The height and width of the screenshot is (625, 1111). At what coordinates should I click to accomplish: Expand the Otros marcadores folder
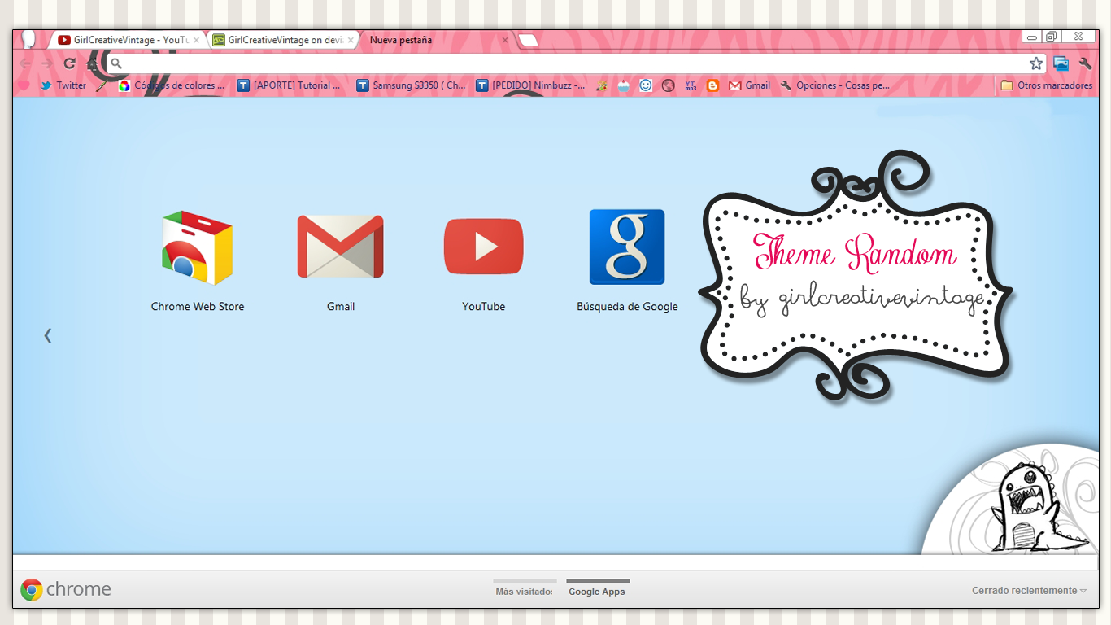tap(1047, 85)
